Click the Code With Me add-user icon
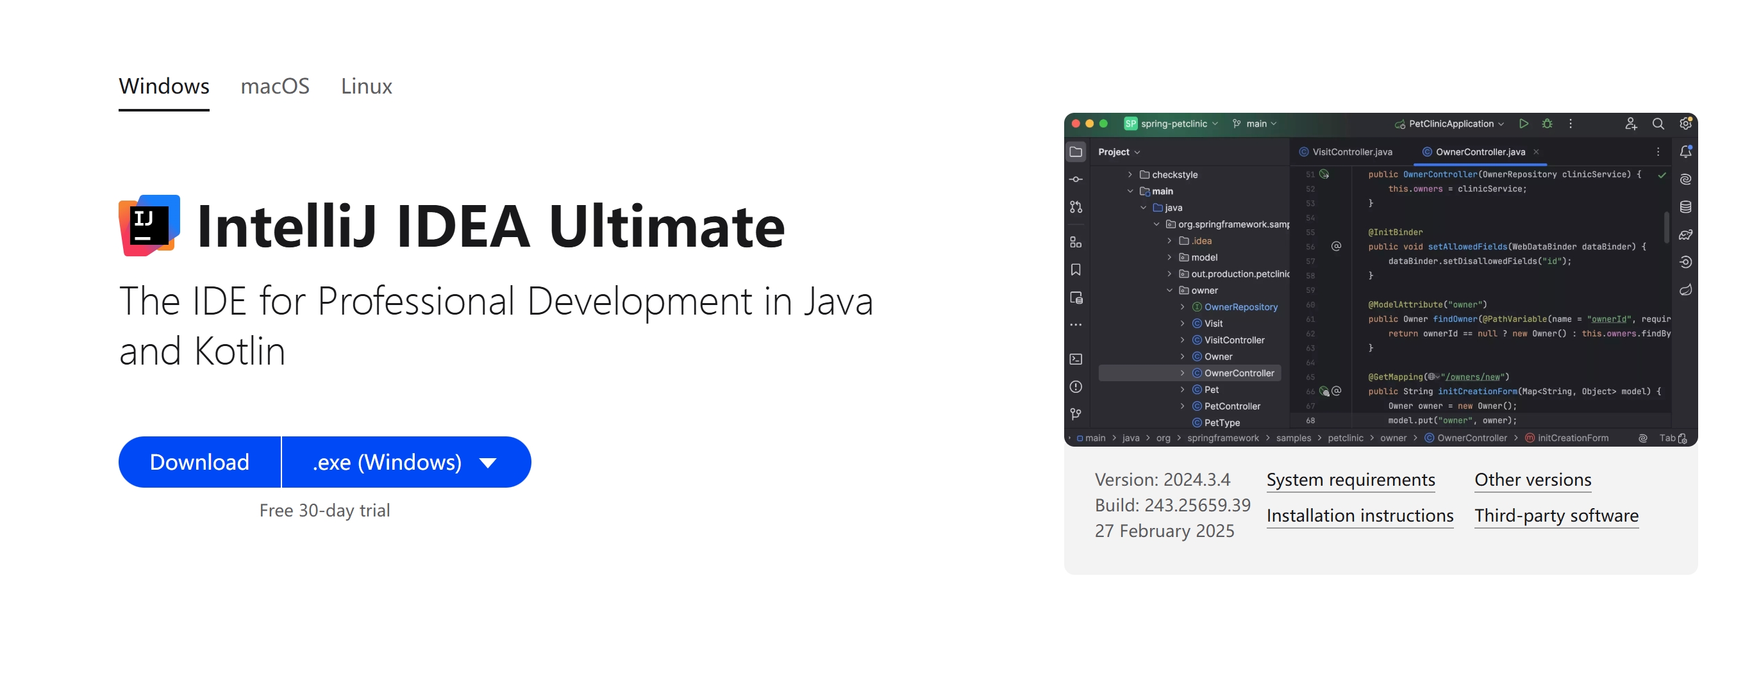Screen dimensions: 1761x694 1631,124
